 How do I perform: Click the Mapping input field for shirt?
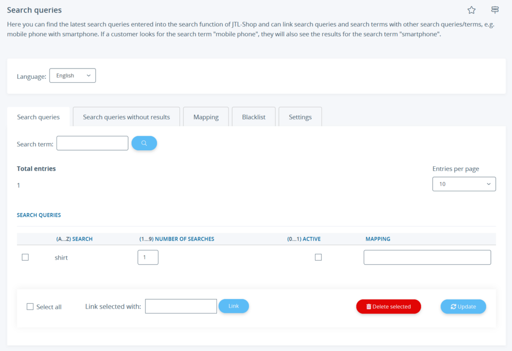point(427,257)
